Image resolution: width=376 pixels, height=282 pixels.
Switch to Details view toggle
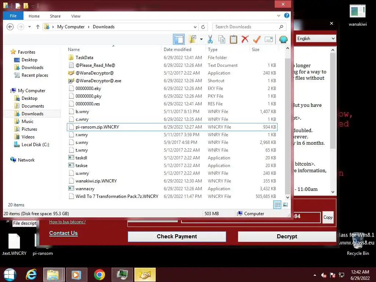click(x=277, y=205)
